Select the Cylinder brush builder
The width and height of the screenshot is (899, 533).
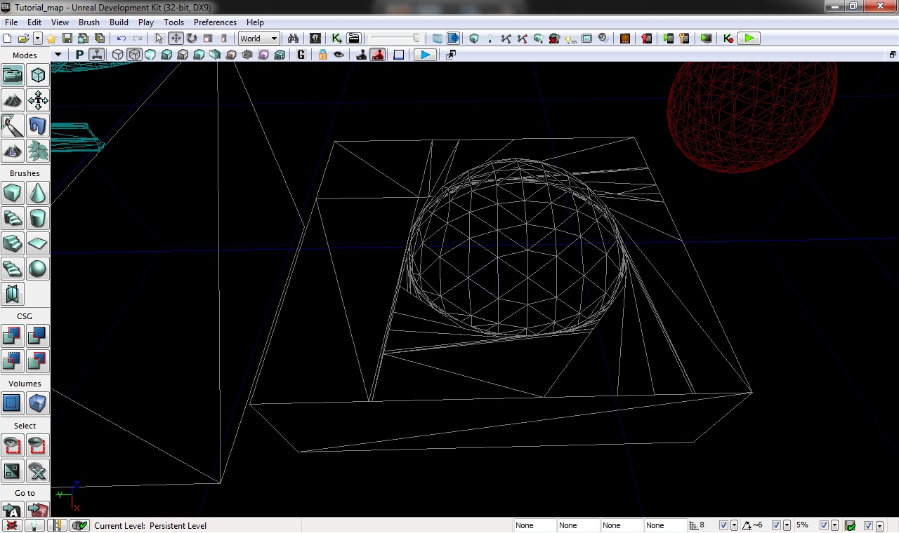click(38, 218)
